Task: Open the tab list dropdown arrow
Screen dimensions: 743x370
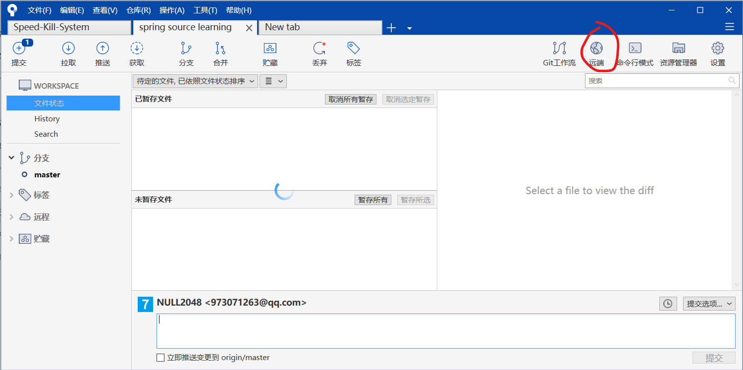Action: (x=410, y=28)
